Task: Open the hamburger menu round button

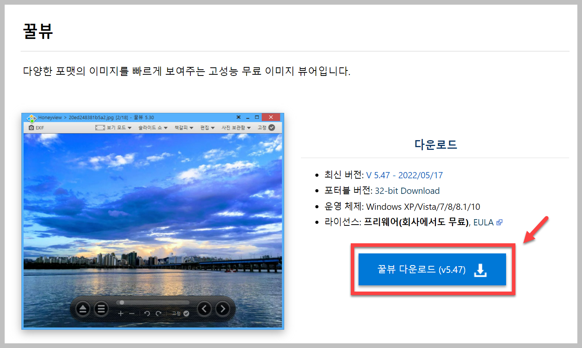Action: pos(101,309)
